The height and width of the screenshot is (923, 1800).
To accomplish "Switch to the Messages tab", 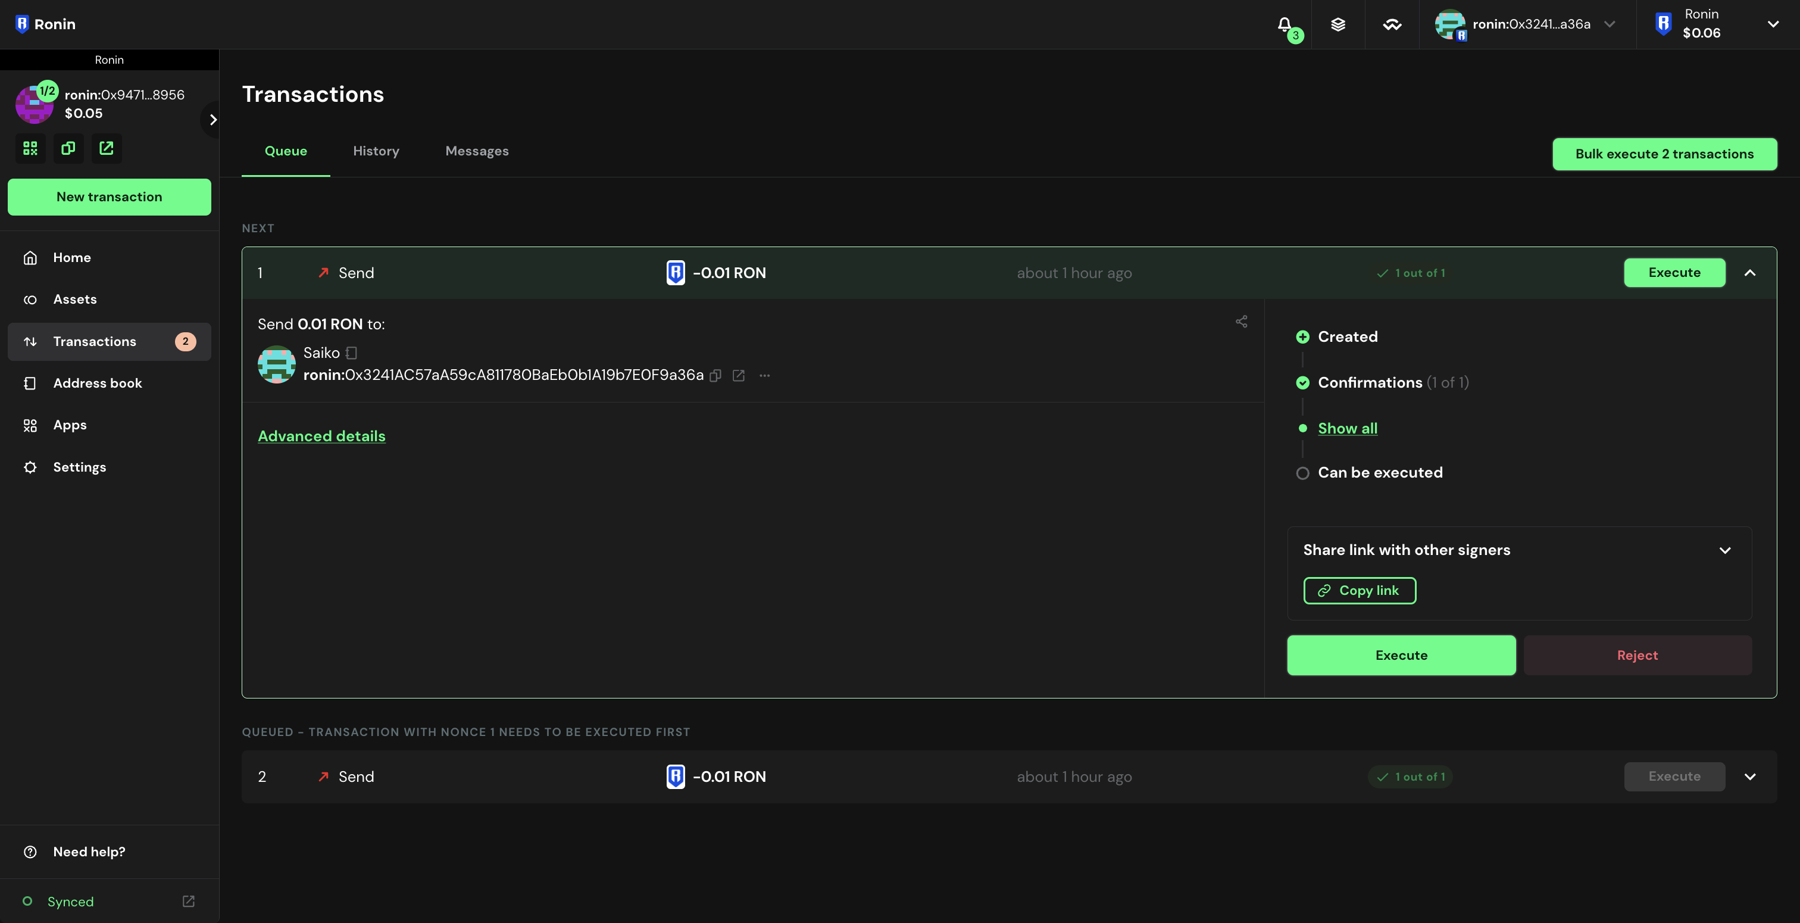I will [477, 151].
